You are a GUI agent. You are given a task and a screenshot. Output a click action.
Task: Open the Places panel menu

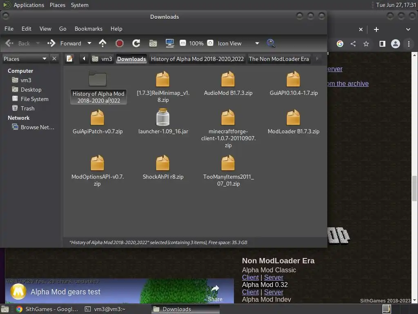pyautogui.click(x=58, y=5)
